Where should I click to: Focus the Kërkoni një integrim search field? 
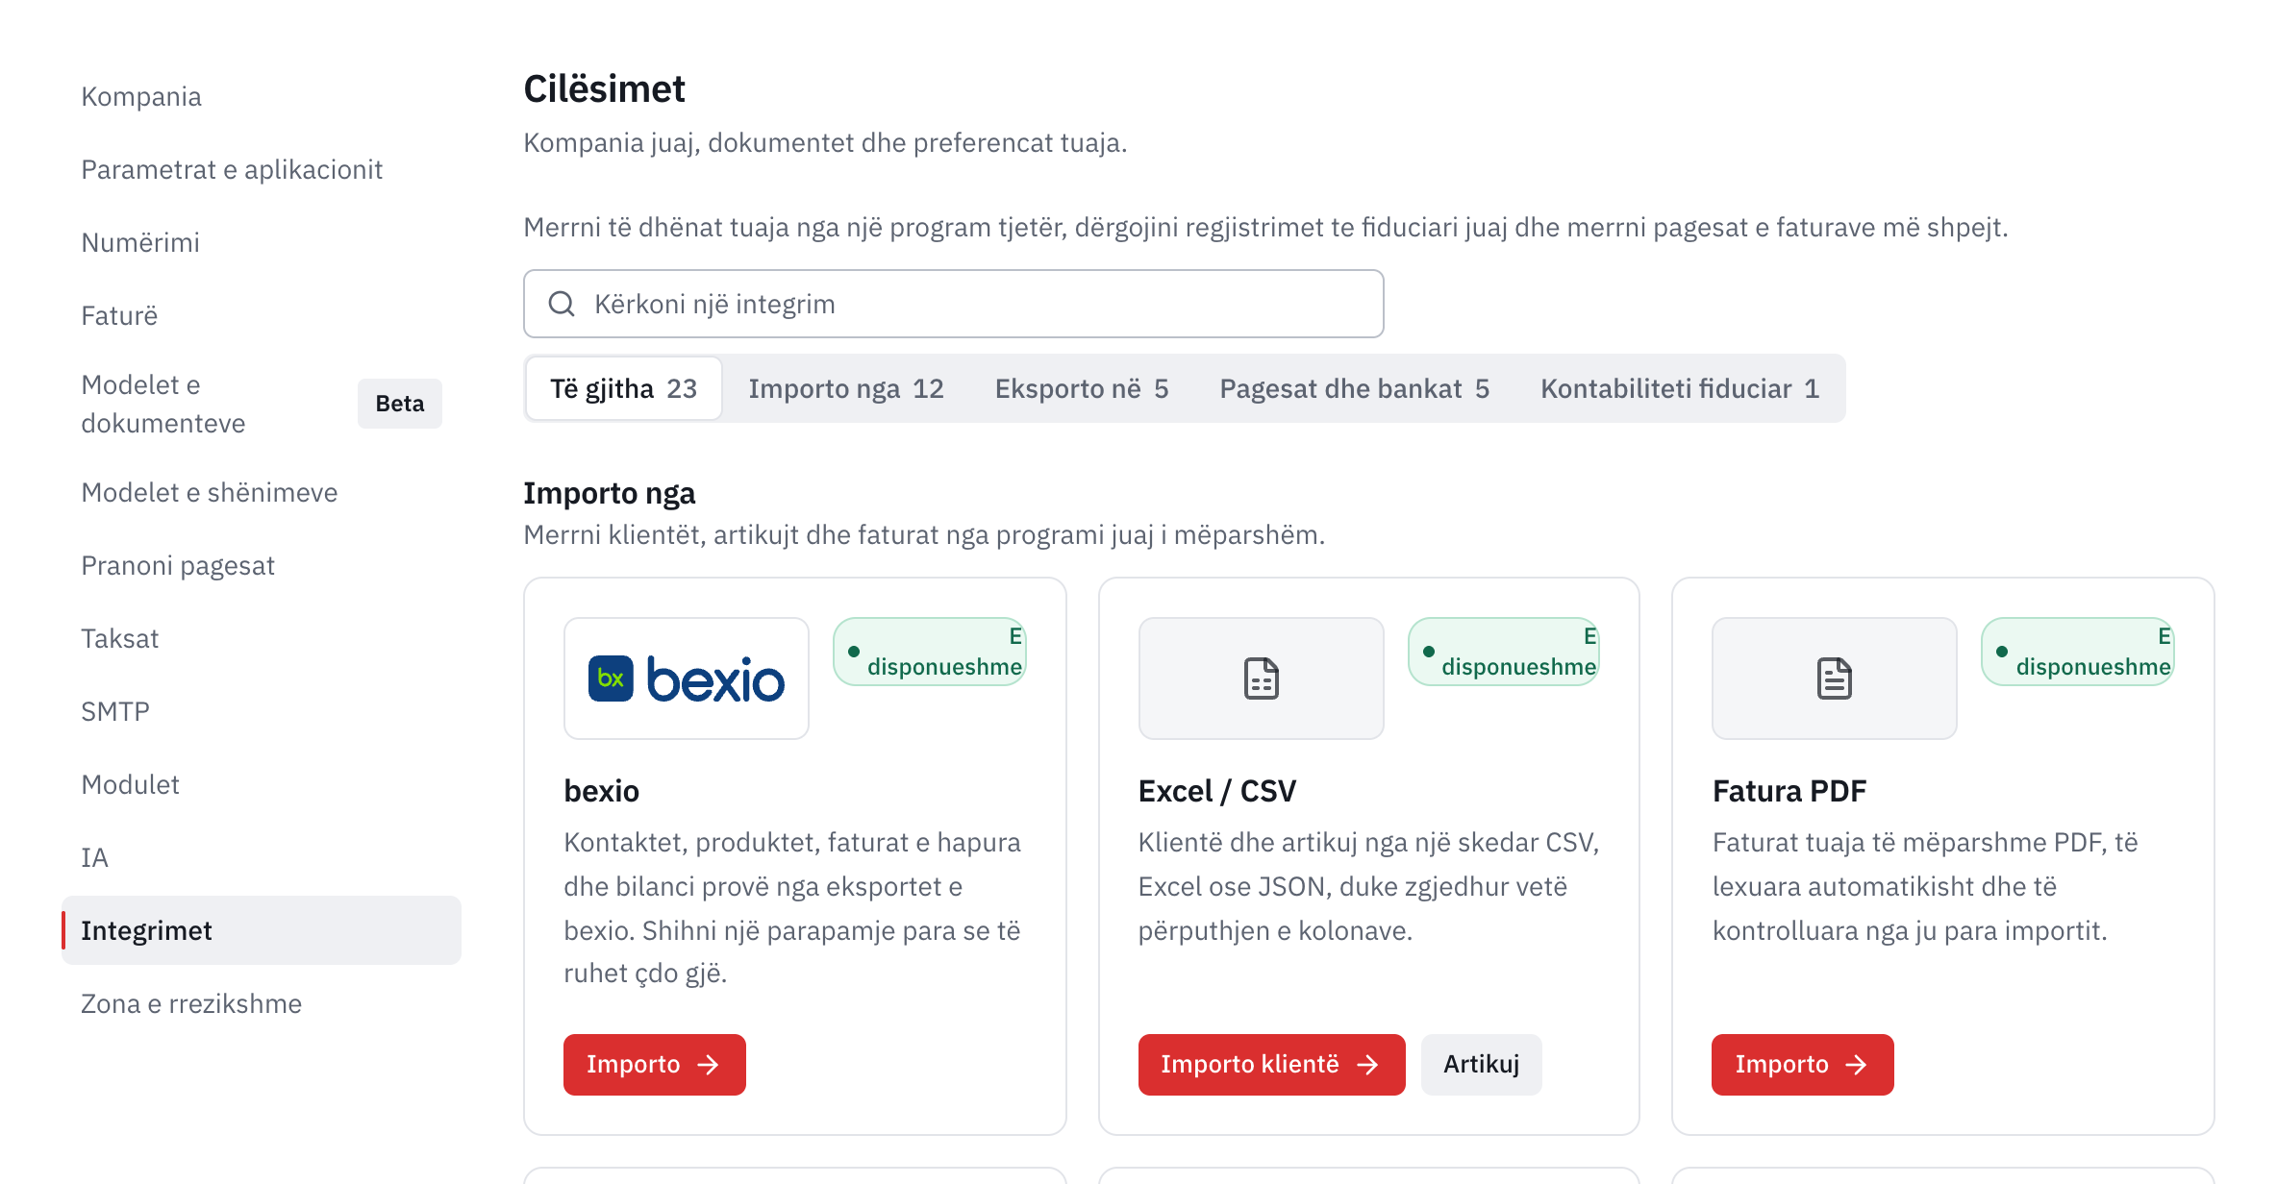point(953,304)
